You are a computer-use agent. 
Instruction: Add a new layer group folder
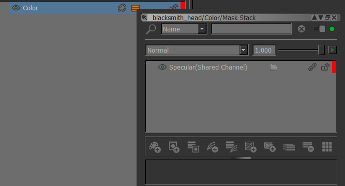coord(270,147)
